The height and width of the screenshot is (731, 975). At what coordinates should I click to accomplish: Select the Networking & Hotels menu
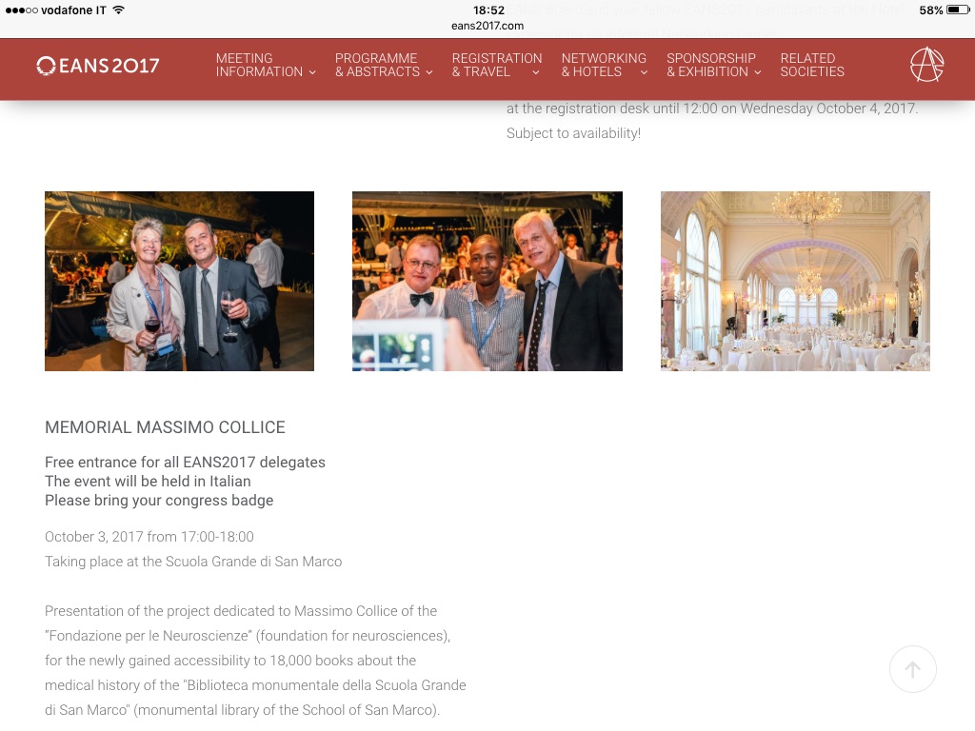(604, 65)
